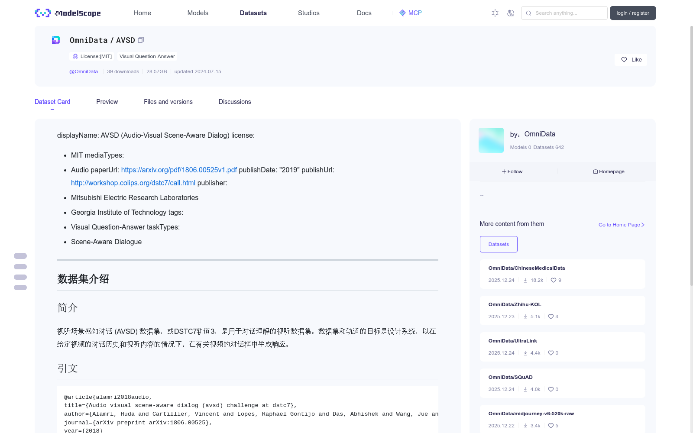Screen dimensions: 693x433
Task: Click heart icon on UltraLink card
Action: point(551,353)
